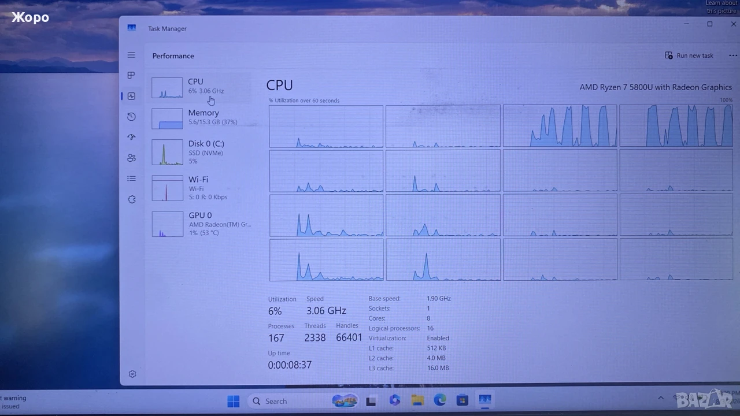Viewport: 740px width, 416px height.
Task: Launch Copilot from the taskbar
Action: (x=395, y=400)
